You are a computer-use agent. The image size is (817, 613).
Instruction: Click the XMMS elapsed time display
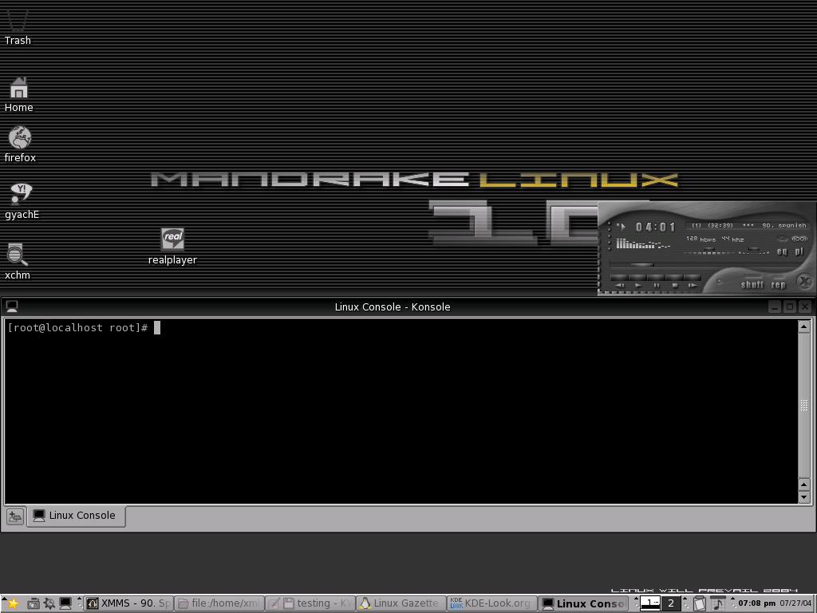(x=656, y=227)
